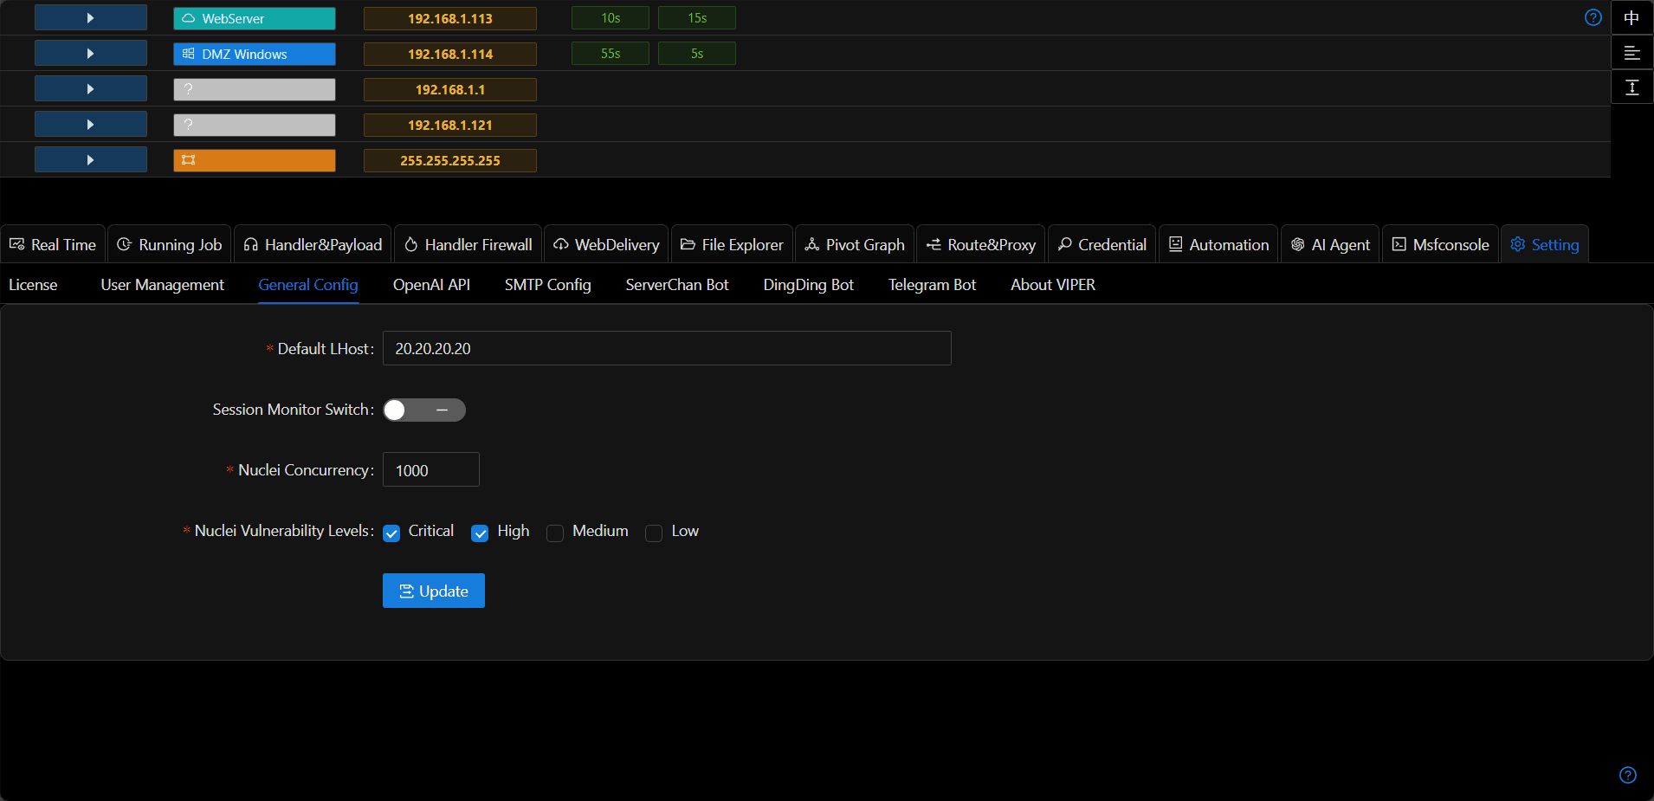Click the orange broadcast host tag icon
This screenshot has width=1654, height=801.
point(188,160)
